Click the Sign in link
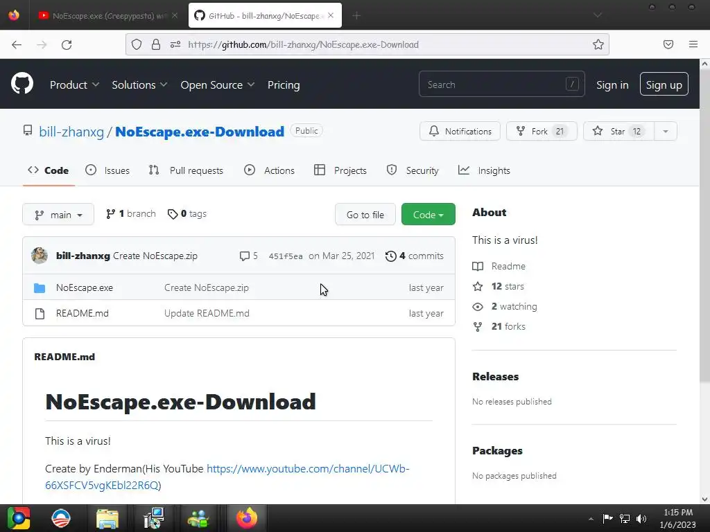This screenshot has height=532, width=710. coord(612,85)
